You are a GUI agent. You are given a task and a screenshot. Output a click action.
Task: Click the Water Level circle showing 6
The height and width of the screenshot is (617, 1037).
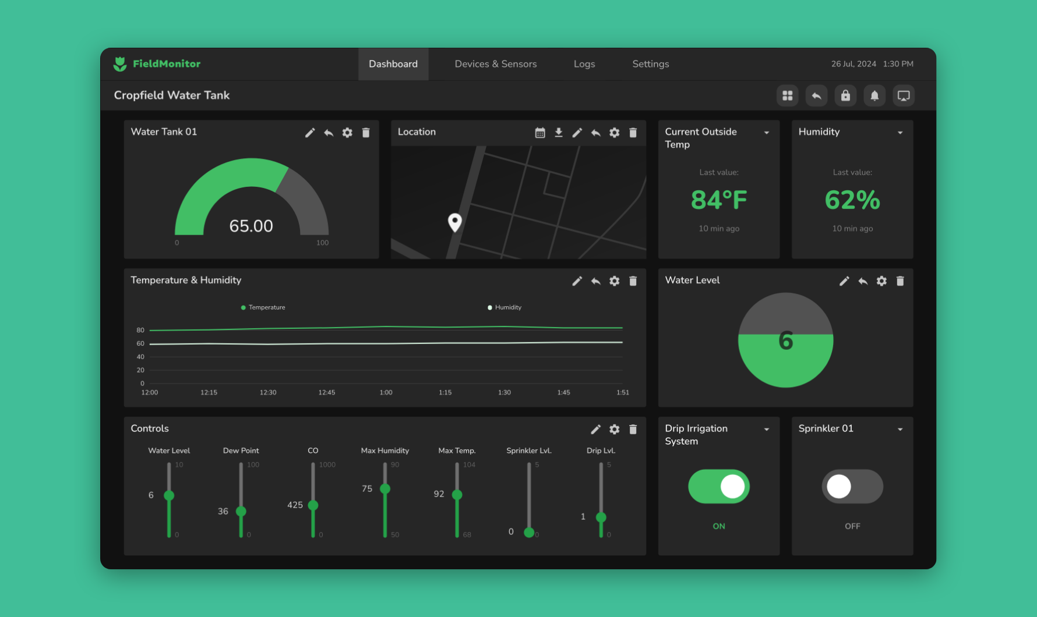(x=785, y=340)
